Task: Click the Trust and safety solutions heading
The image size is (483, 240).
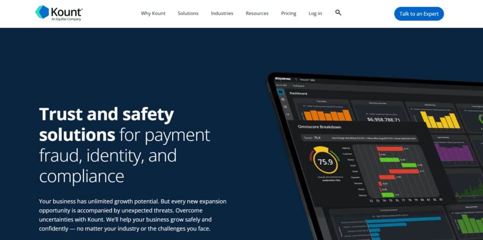Action: tap(125, 146)
